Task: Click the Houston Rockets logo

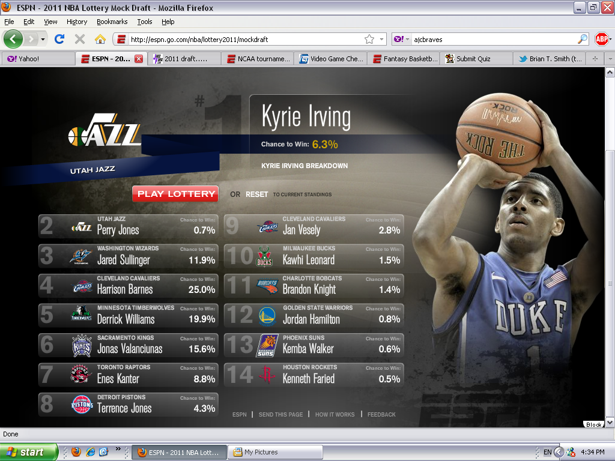Action: click(267, 374)
